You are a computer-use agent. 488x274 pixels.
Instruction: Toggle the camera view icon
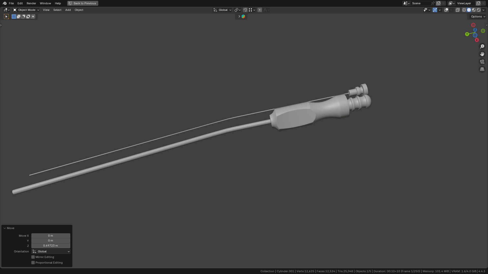pyautogui.click(x=482, y=62)
